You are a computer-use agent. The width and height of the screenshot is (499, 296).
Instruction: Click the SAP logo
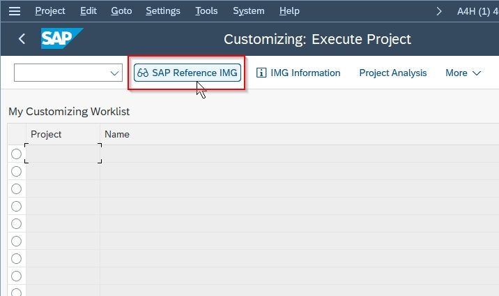[x=62, y=38]
